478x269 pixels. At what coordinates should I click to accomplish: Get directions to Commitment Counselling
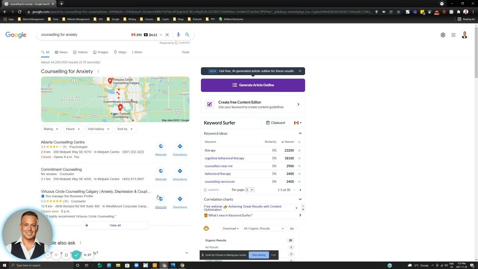[x=180, y=171]
